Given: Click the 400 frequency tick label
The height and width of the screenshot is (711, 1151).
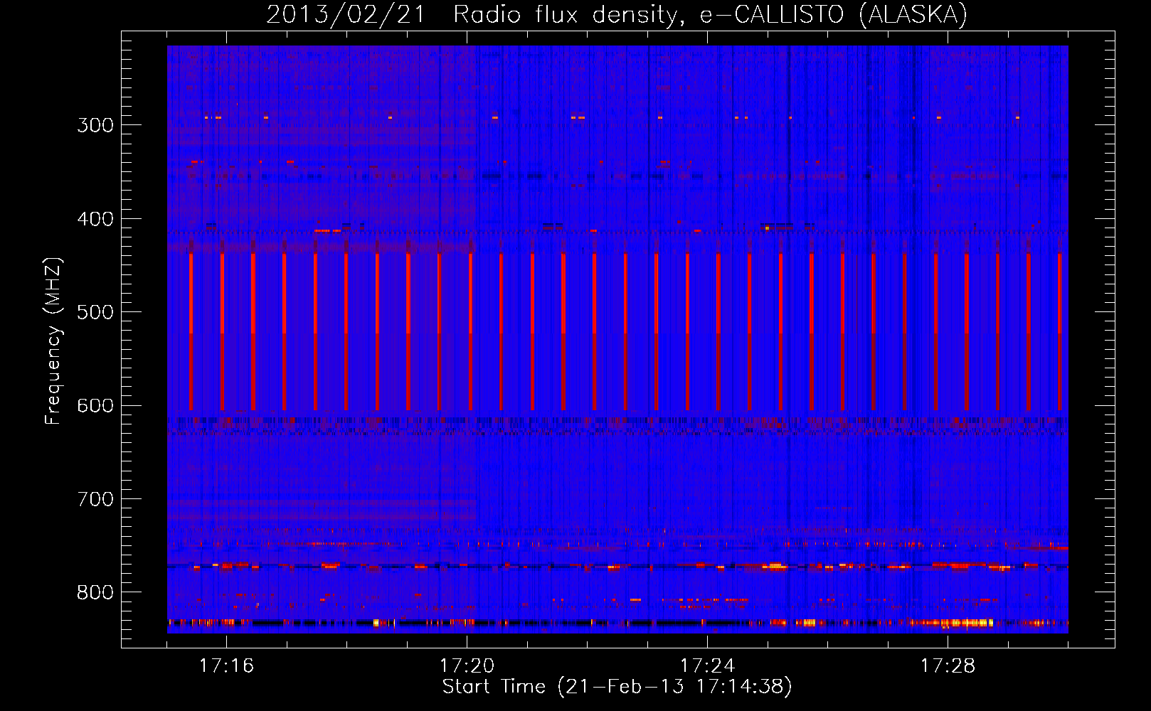Looking at the screenshot, I should pyautogui.click(x=95, y=219).
